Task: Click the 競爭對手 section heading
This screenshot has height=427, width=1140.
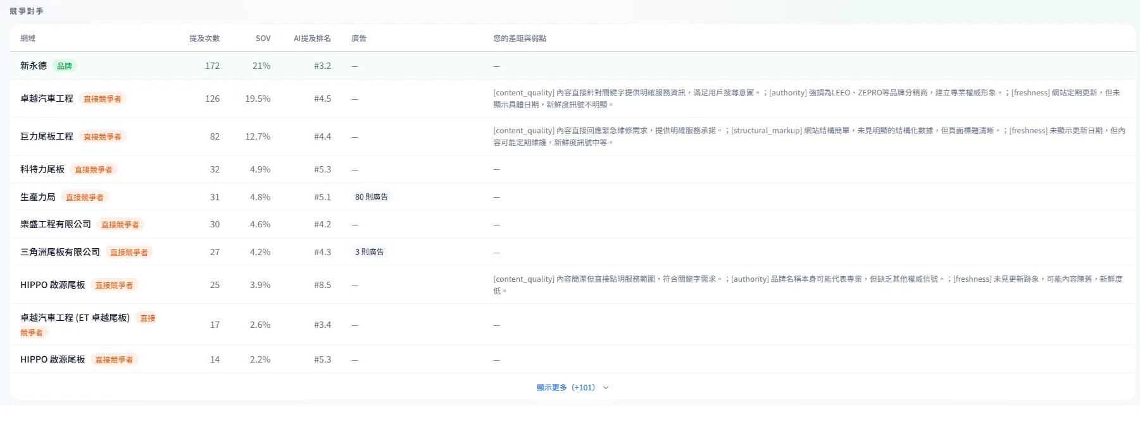Action: click(x=27, y=11)
